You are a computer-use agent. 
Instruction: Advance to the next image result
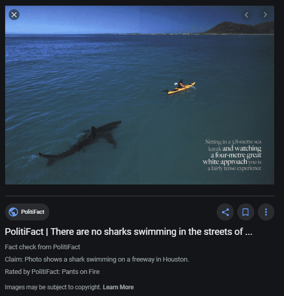[265, 15]
